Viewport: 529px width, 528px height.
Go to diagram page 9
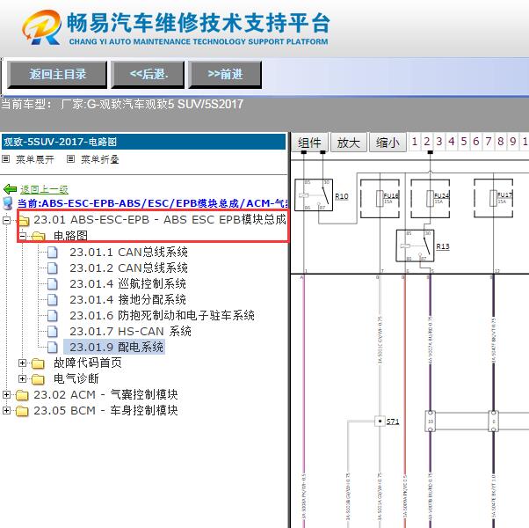513,141
